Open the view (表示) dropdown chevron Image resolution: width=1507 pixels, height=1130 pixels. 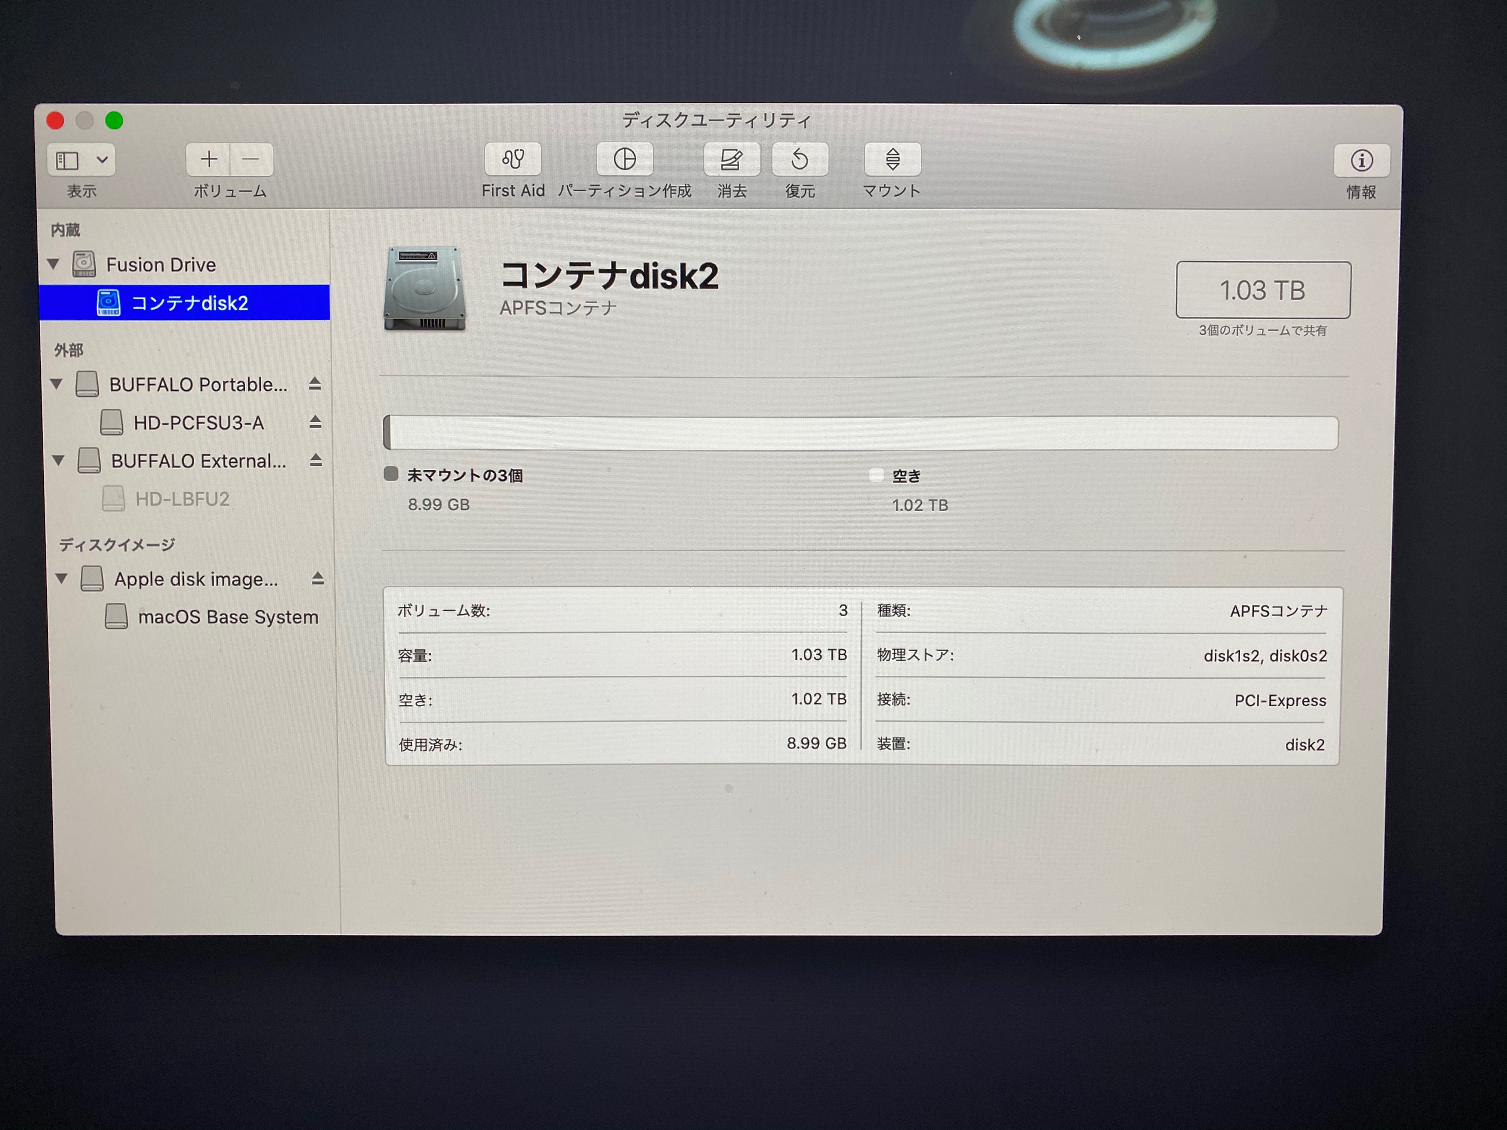click(x=102, y=160)
